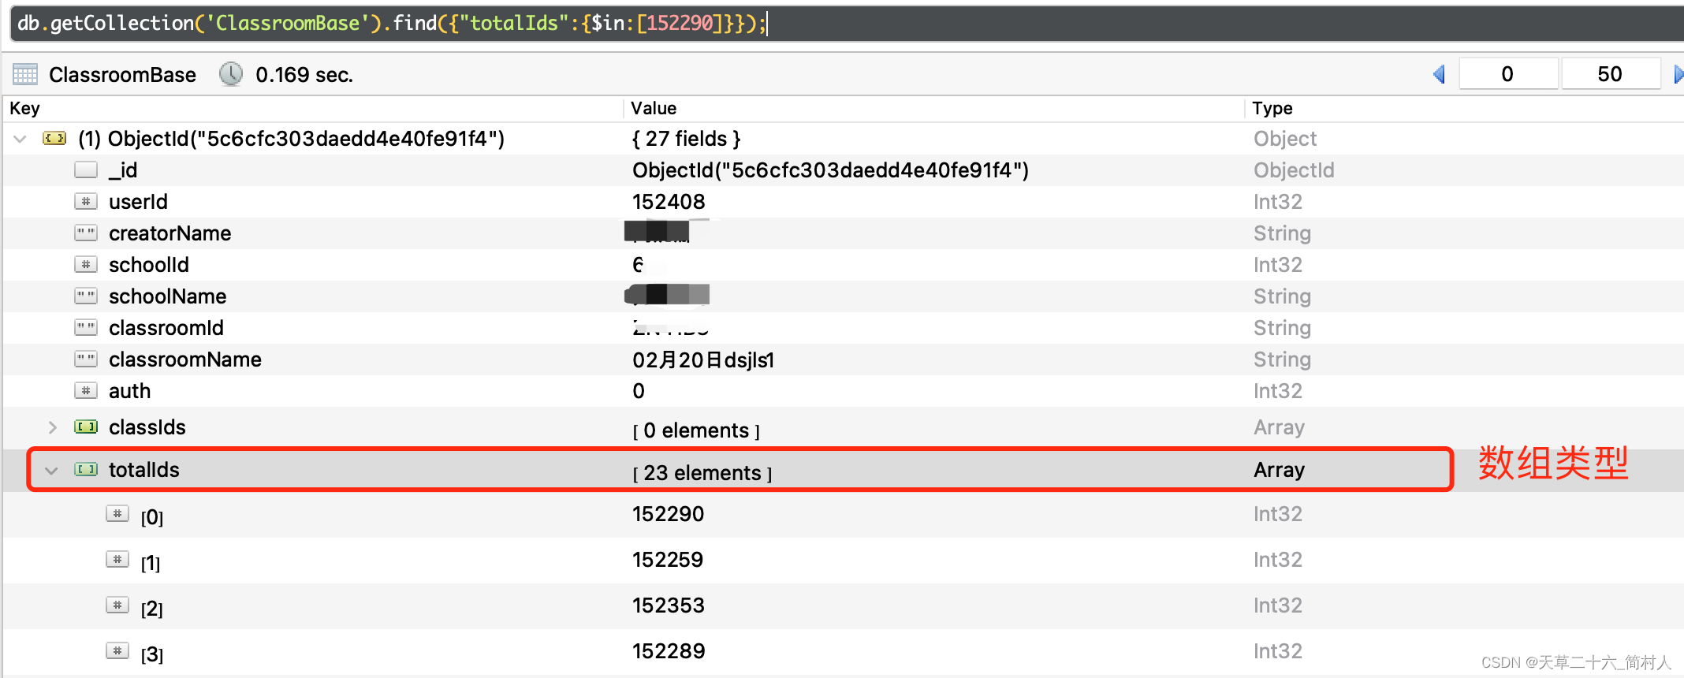This screenshot has height=678, width=1684.
Task: Select the schoolId field row
Action: click(x=844, y=264)
